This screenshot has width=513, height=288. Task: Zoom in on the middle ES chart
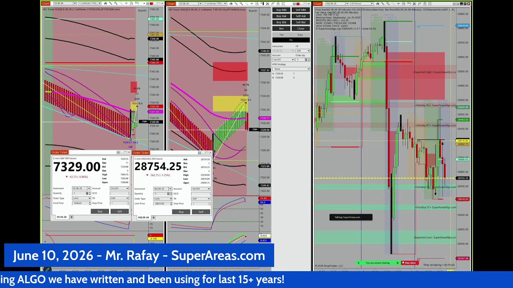coord(241,4)
